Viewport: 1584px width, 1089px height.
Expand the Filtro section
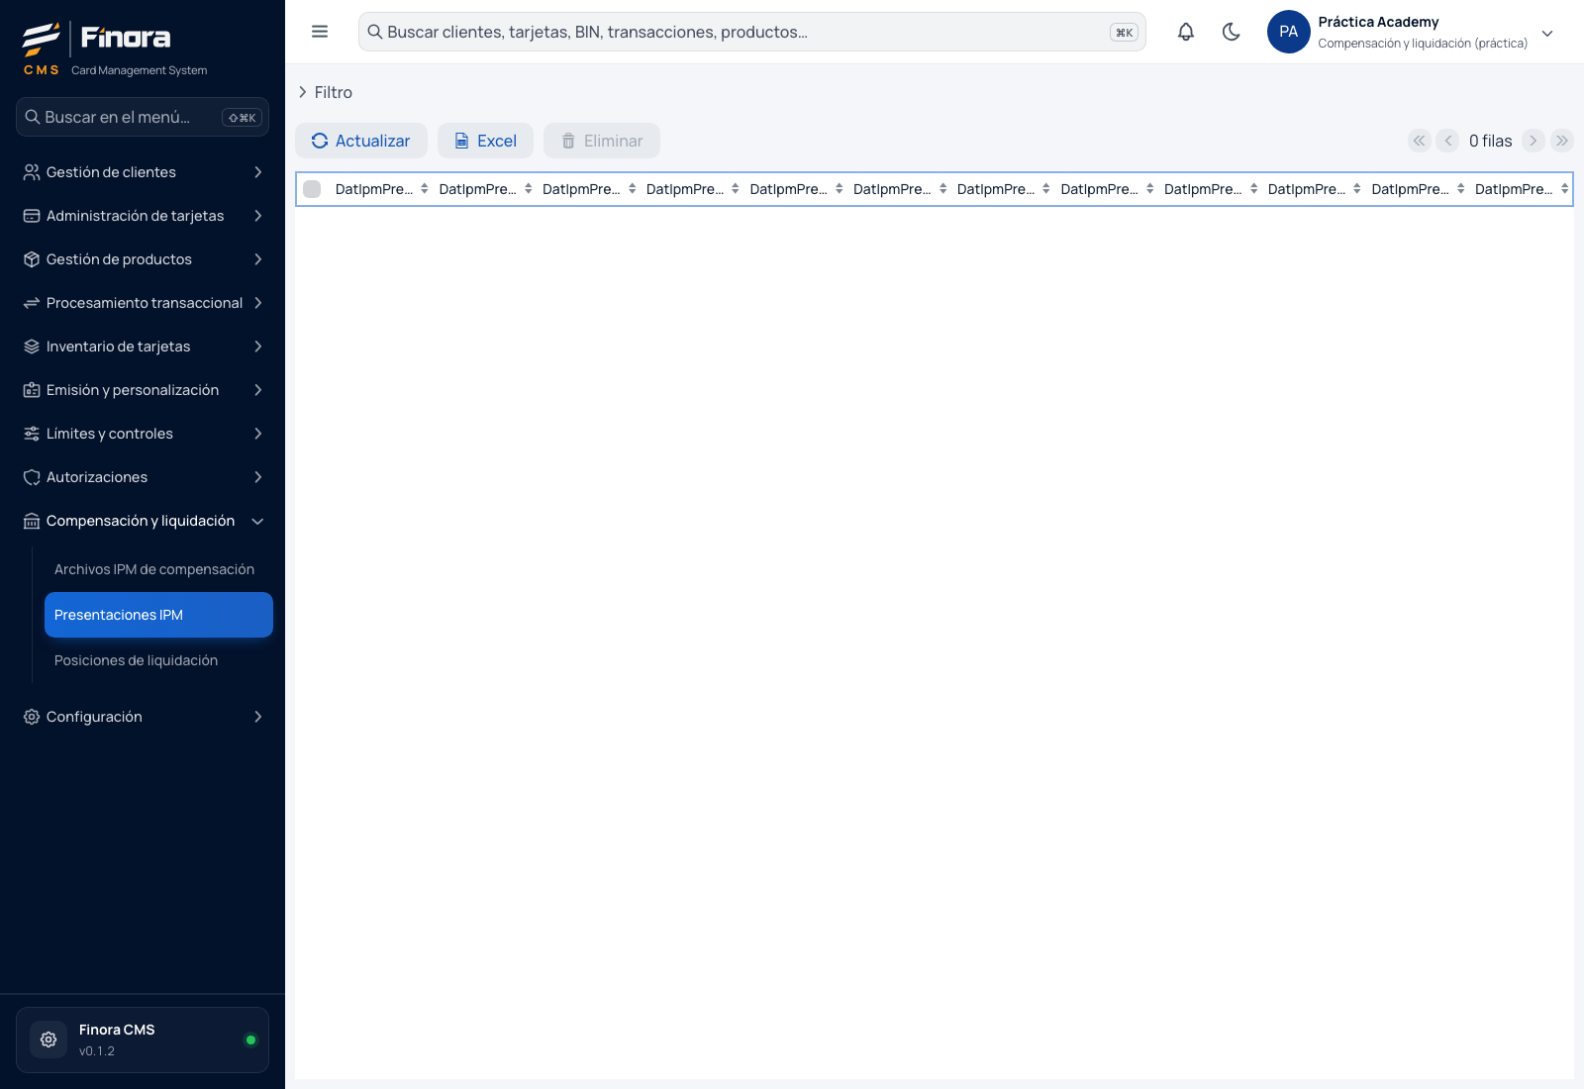point(326,92)
